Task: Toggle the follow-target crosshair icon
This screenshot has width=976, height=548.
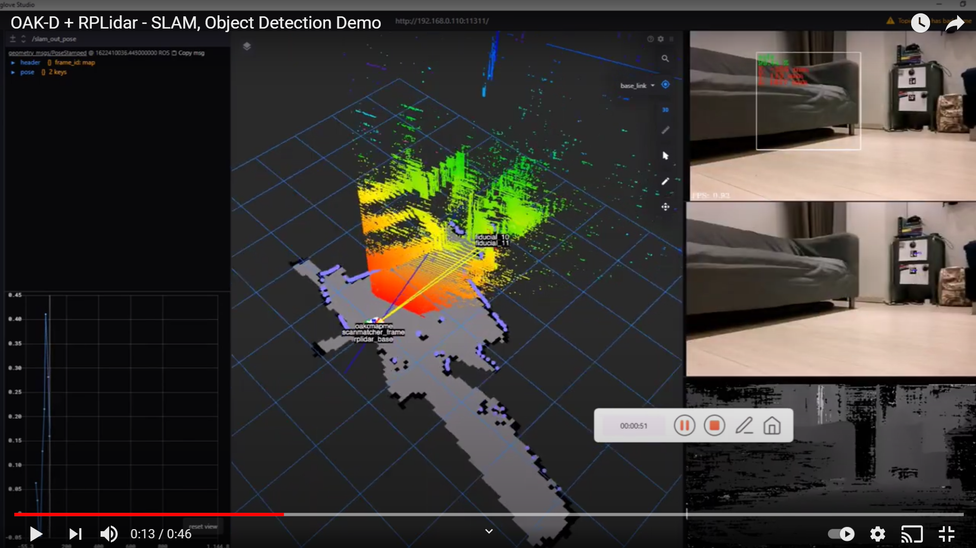Action: click(x=665, y=84)
